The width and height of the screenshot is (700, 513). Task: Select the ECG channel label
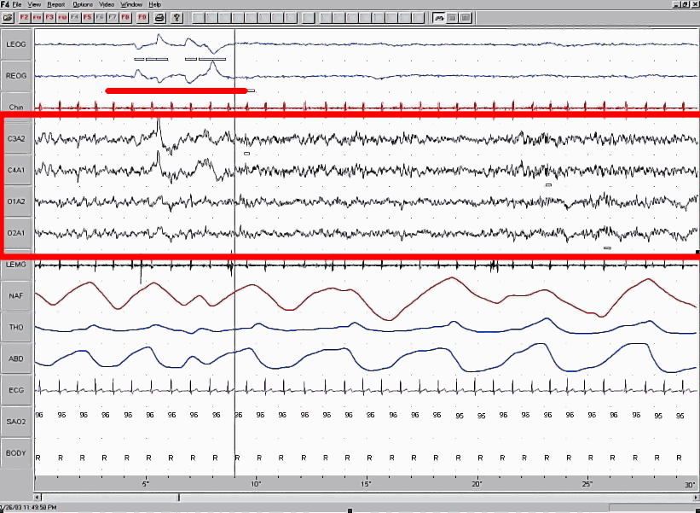coord(14,389)
